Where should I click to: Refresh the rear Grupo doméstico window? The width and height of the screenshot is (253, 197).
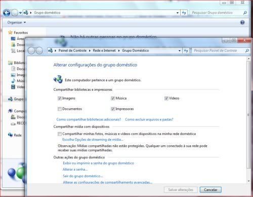[184, 13]
